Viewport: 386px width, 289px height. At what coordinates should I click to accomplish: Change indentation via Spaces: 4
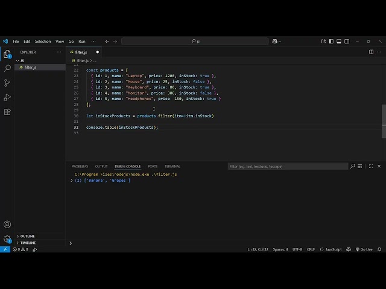(x=280, y=249)
